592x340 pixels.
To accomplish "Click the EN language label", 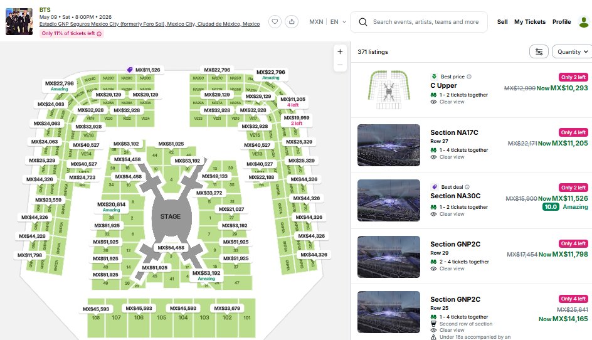I will [334, 22].
